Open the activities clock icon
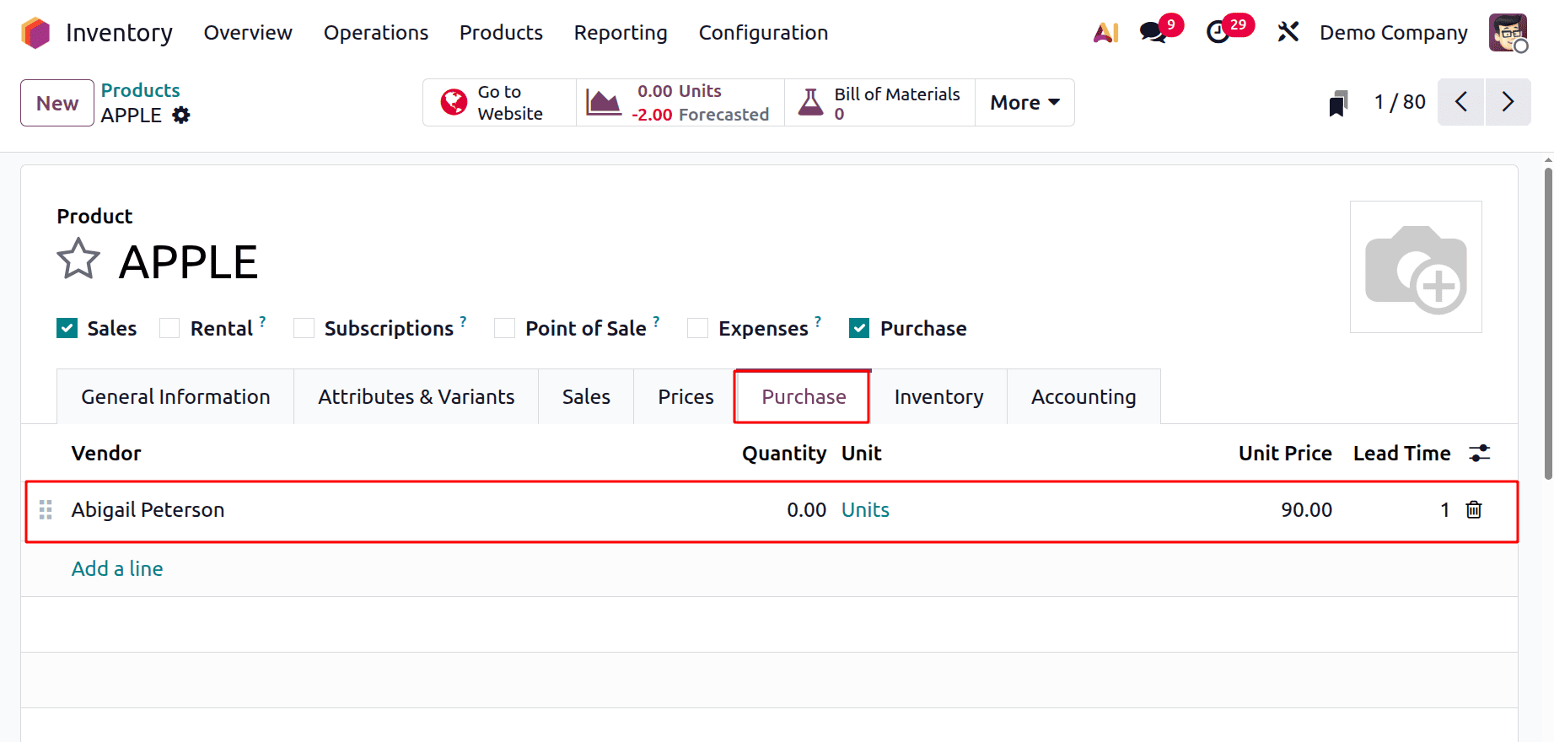The image size is (1554, 742). tap(1218, 33)
